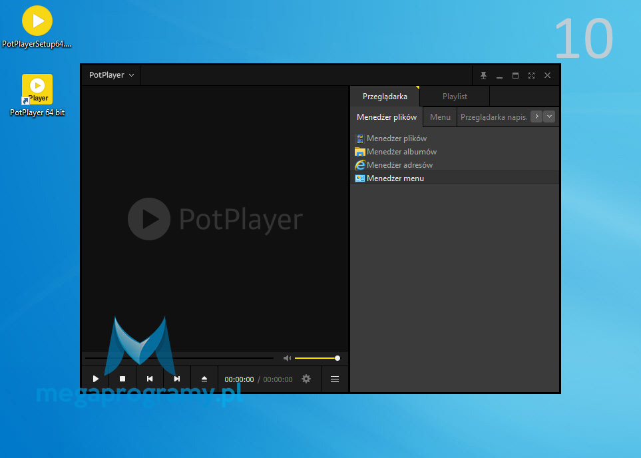The image size is (641, 458).
Task: Click the film icon beside Menedżer plików
Action: pyautogui.click(x=359, y=138)
